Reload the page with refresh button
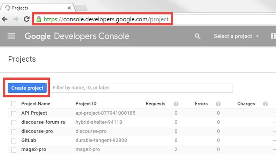276x155 pixels. [x=26, y=19]
